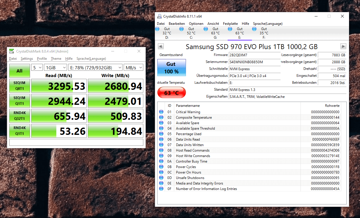Start SEQ1M Q8T1 benchmark
The width and height of the screenshot is (360, 218).
(x=20, y=86)
